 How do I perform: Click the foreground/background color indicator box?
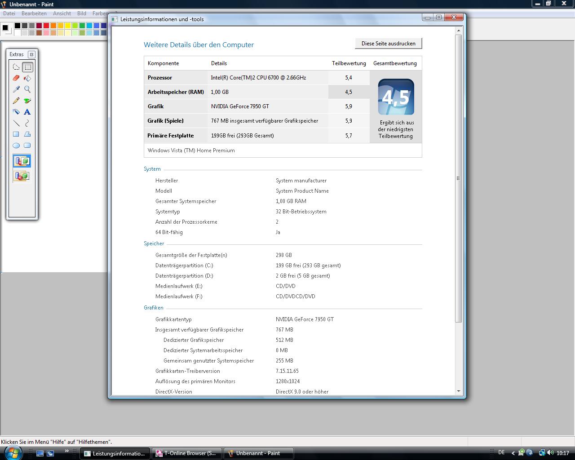tap(6, 29)
